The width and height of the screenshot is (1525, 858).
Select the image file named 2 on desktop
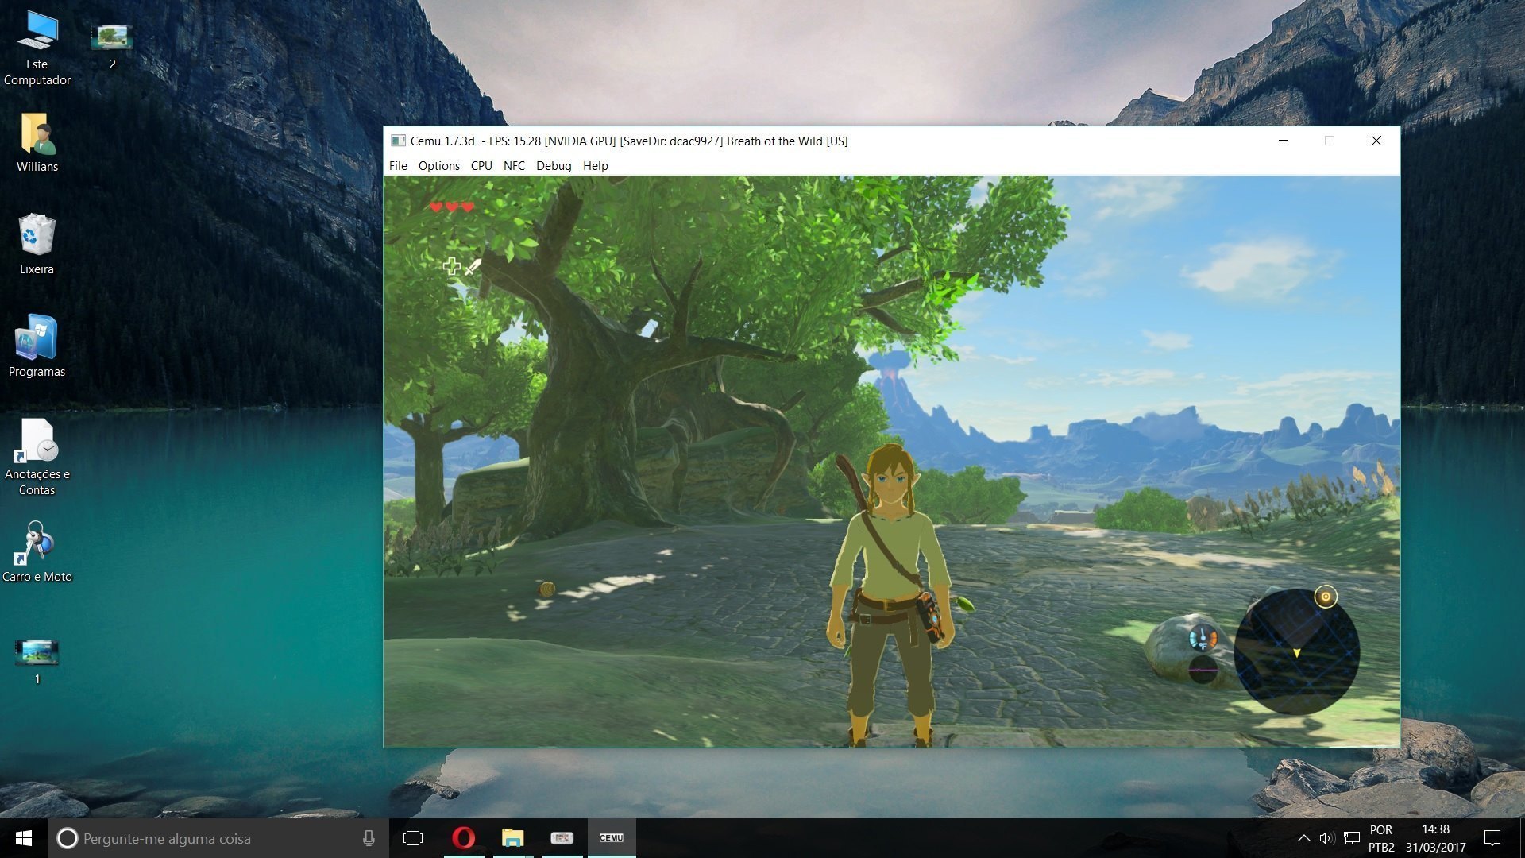(x=112, y=47)
